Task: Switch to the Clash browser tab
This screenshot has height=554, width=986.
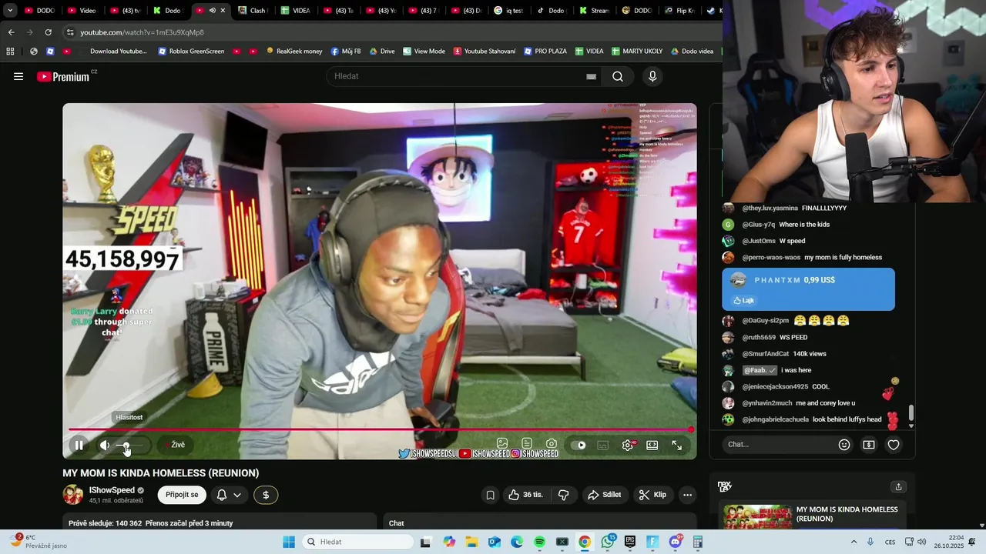Action: point(252,10)
